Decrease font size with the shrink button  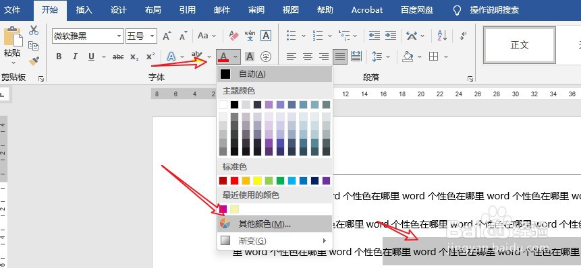(x=183, y=36)
